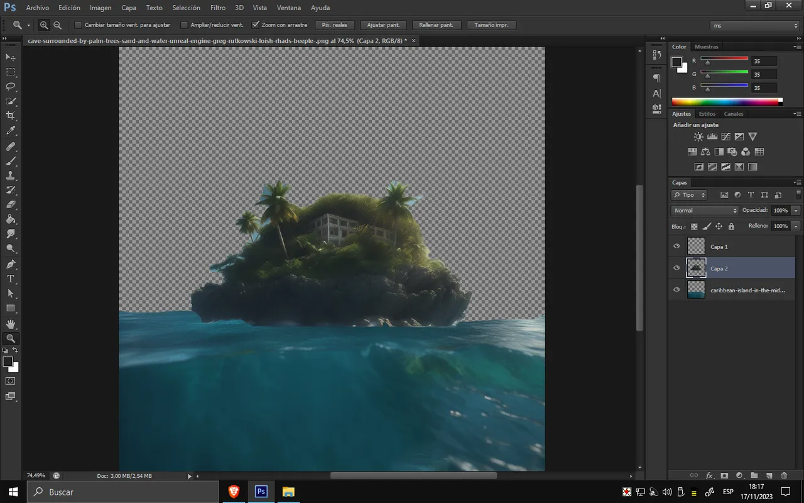Select the Quick Selection tool
The image size is (804, 503).
coord(11,101)
